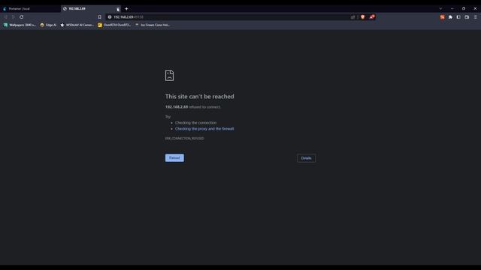Open the extensions puzzle menu
Screen dimensions: 481x270
click(450, 17)
